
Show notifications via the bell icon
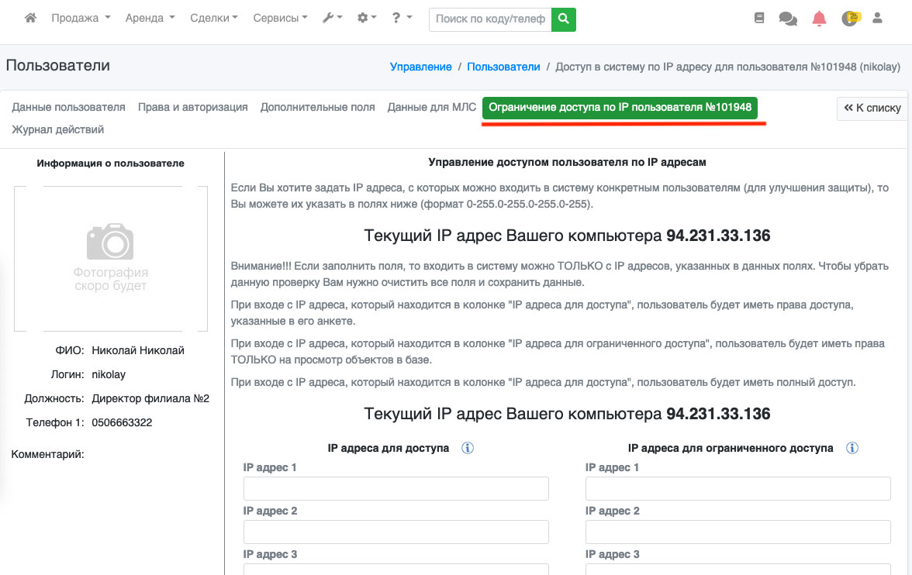(819, 19)
